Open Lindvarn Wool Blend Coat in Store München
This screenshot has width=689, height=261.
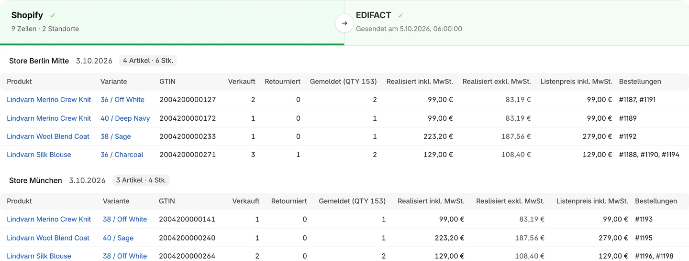(48, 238)
